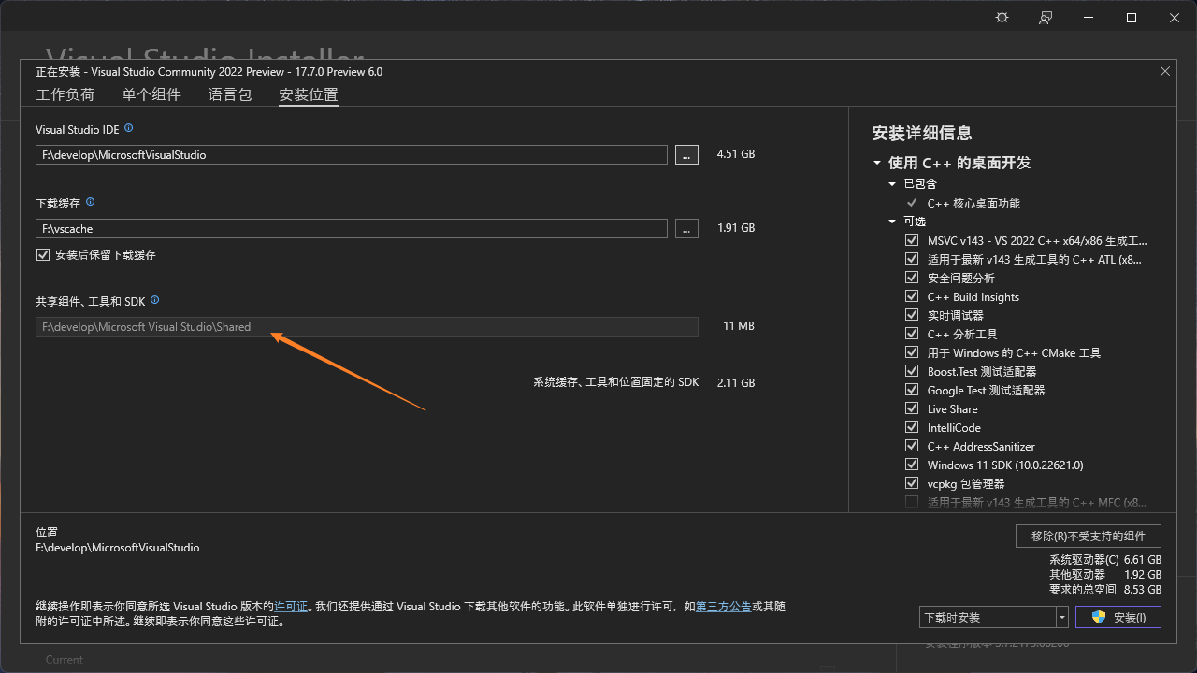Open the 下载时安装 combo box
1197x673 pixels.
(x=993, y=617)
